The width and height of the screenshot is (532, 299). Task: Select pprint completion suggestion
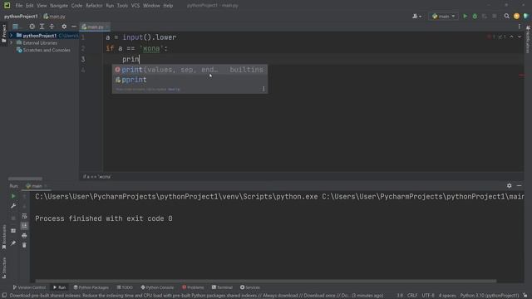[x=190, y=80]
